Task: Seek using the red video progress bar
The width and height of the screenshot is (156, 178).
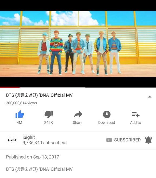Action: pyautogui.click(x=78, y=87)
